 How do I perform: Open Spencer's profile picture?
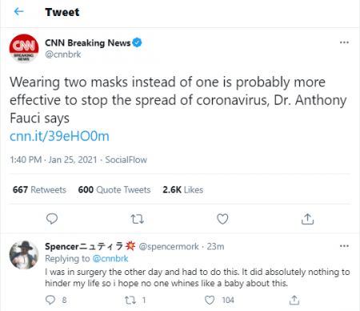point(24,255)
